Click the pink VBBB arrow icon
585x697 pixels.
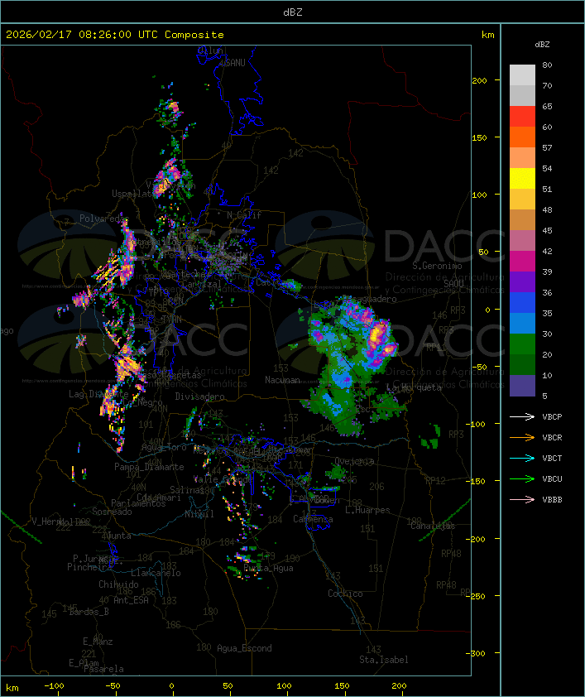522,500
